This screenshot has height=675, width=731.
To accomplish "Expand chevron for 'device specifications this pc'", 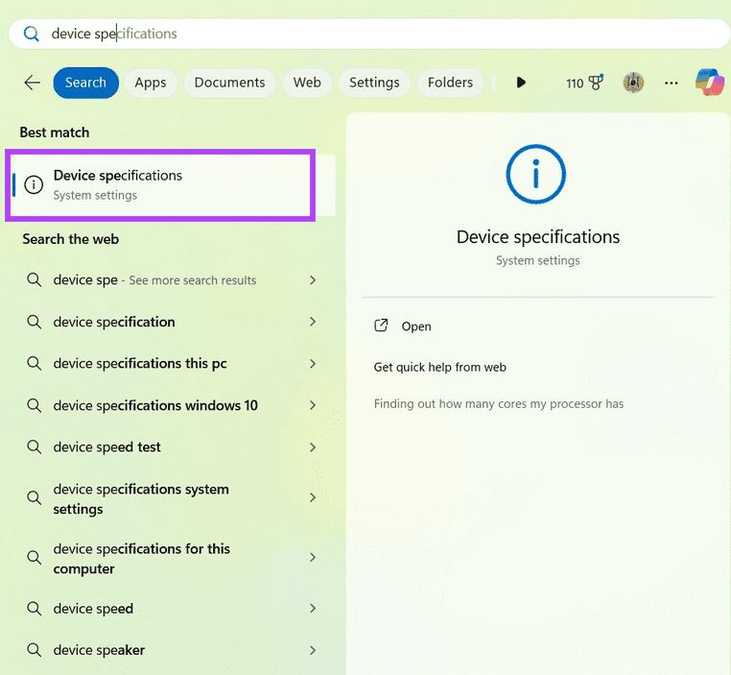I will click(313, 363).
